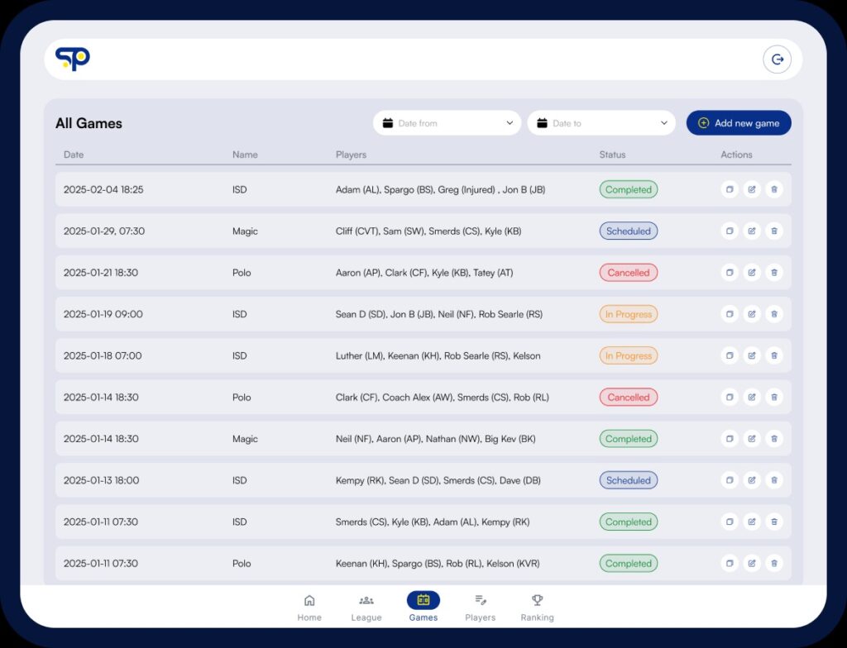Viewport: 847px width, 648px height.
Task: Edit the Magic game scheduled 2025-01-29
Action: (x=752, y=231)
